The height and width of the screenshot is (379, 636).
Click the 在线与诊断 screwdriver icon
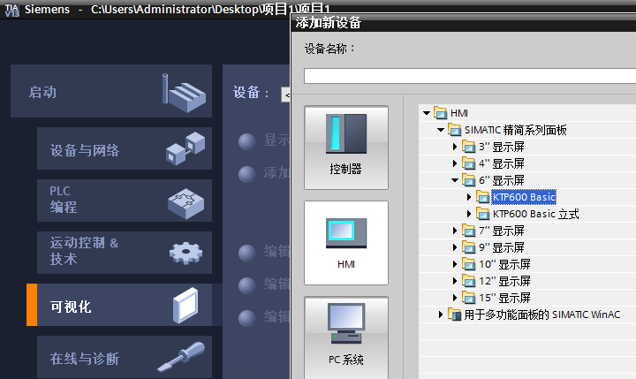185,358
